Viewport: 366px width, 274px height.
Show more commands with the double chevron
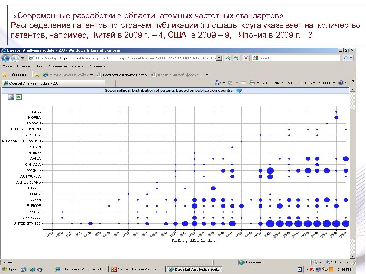point(353,81)
